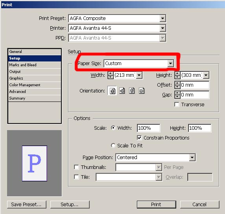Open the Paper Size dropdown
The width and height of the screenshot is (225, 214).
pos(170,63)
